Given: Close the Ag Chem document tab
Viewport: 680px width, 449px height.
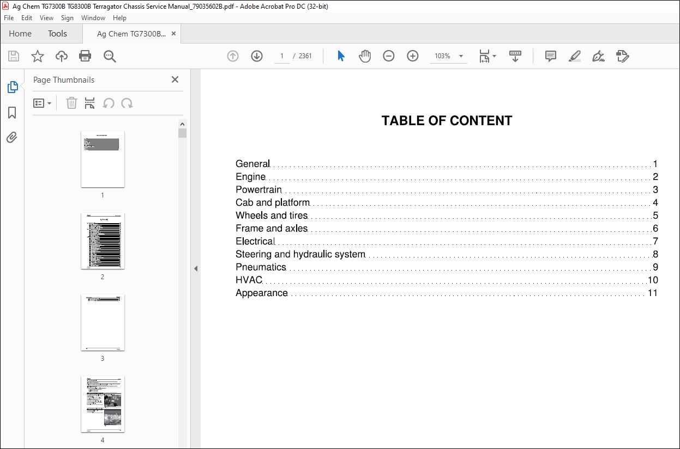Looking at the screenshot, I should [x=174, y=34].
